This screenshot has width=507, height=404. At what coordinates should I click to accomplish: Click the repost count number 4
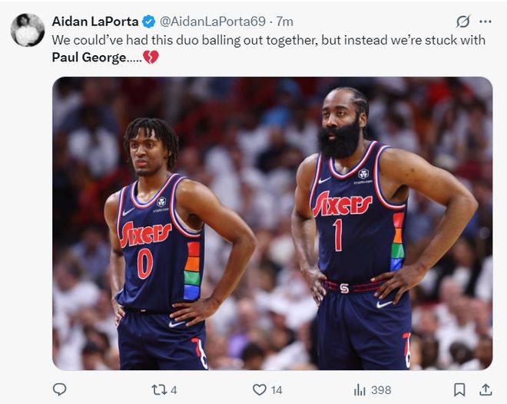pyautogui.click(x=174, y=390)
